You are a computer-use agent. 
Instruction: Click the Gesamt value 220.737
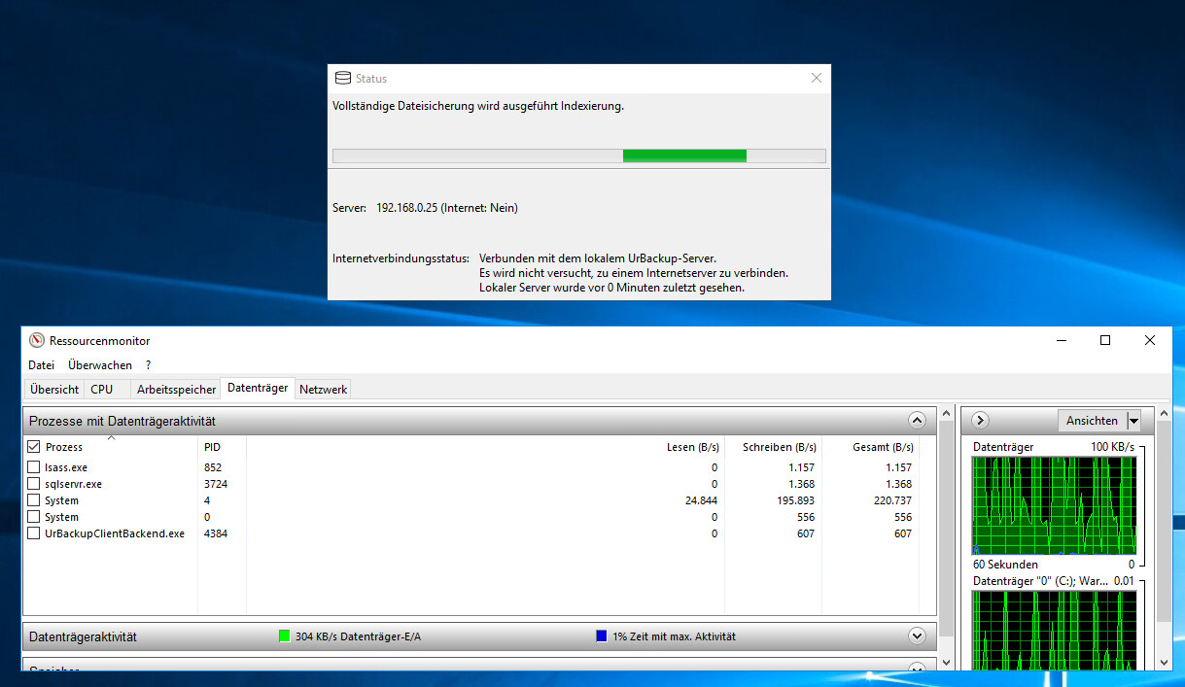[892, 500]
